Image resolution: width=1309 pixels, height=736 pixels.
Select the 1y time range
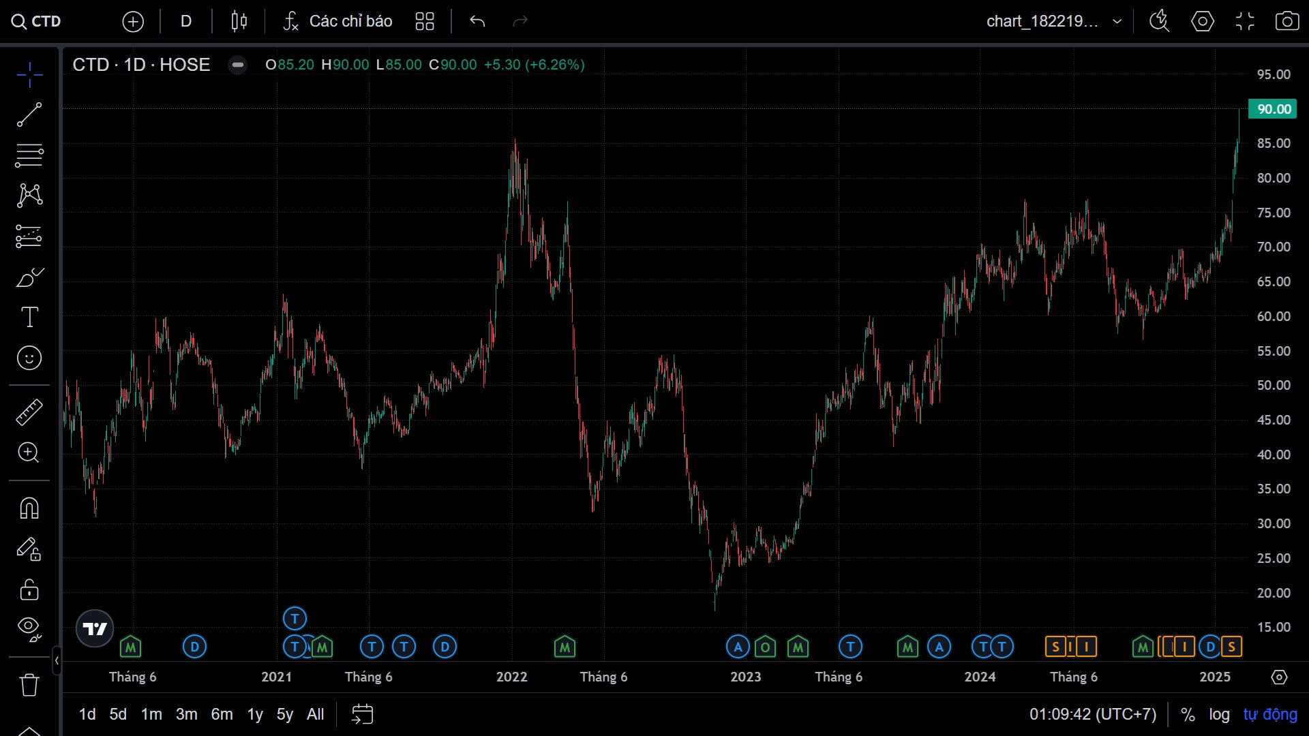255,714
